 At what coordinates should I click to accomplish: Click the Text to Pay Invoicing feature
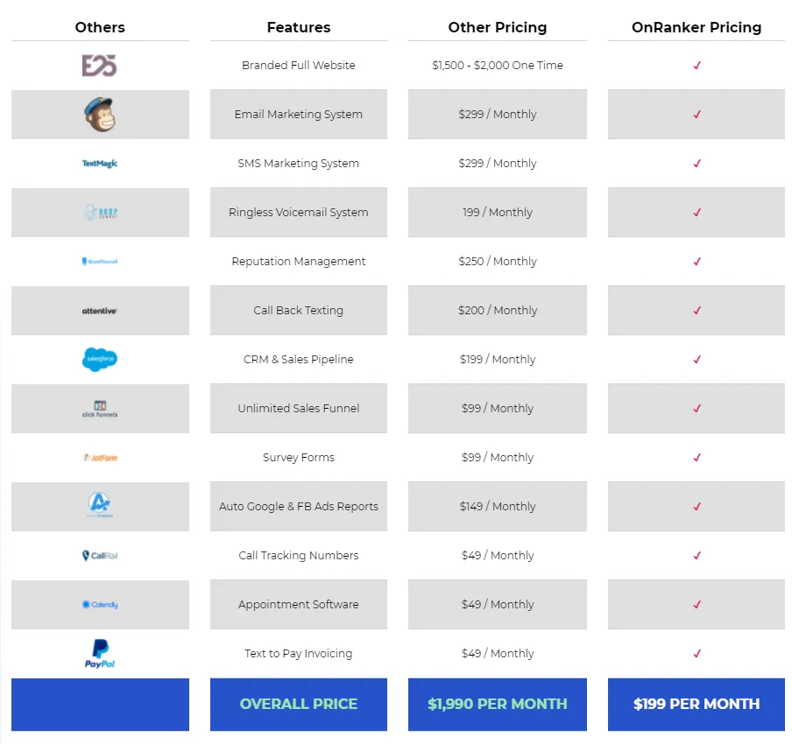click(x=299, y=653)
